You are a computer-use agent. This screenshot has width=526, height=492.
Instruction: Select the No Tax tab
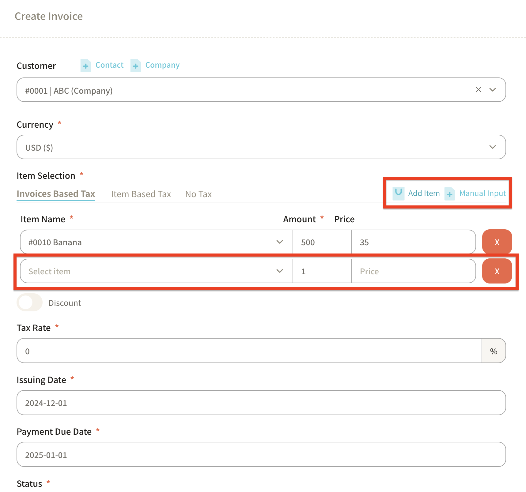pyautogui.click(x=198, y=194)
